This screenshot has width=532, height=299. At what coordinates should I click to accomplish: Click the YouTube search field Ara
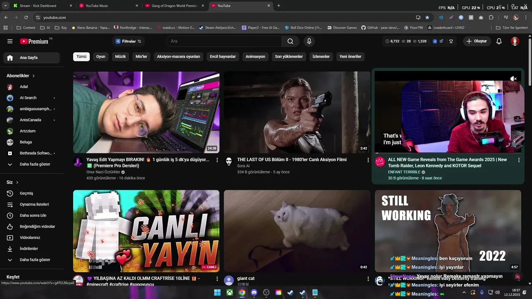click(224, 41)
